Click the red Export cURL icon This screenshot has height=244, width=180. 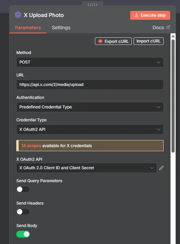click(x=100, y=41)
